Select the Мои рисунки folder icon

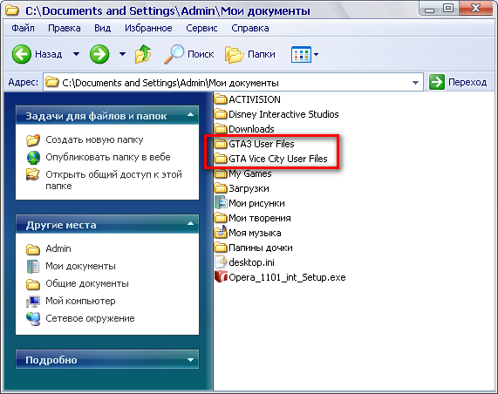[221, 203]
